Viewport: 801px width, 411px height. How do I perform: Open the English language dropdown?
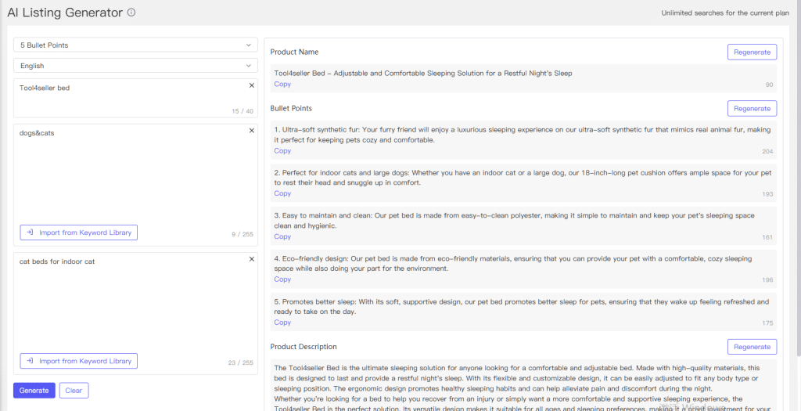tap(135, 66)
